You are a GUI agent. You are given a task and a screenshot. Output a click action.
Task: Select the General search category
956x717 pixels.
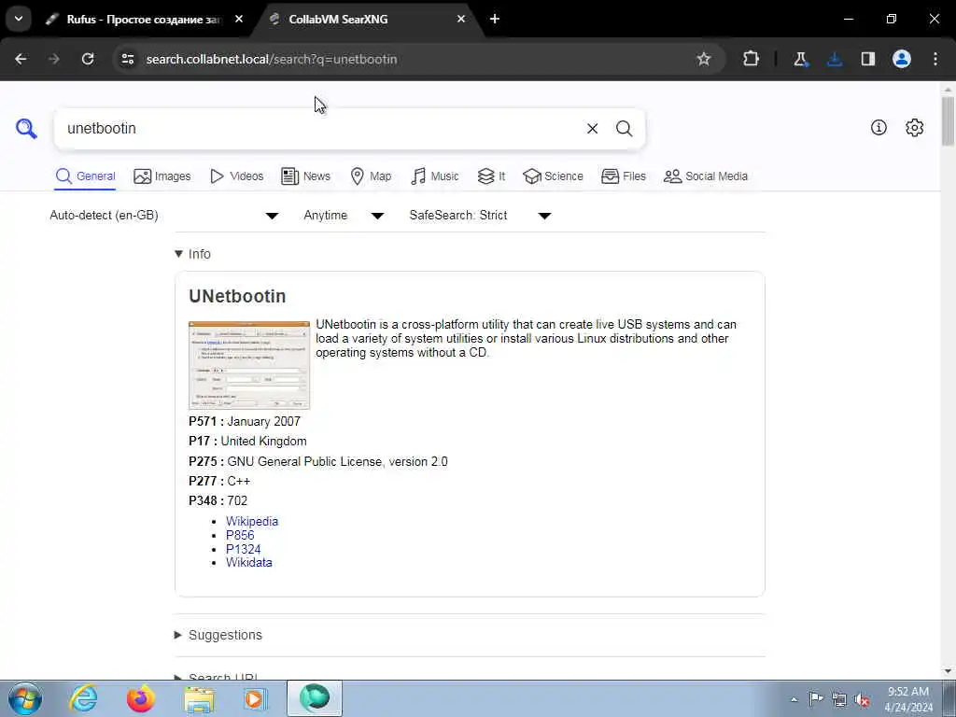tap(85, 176)
